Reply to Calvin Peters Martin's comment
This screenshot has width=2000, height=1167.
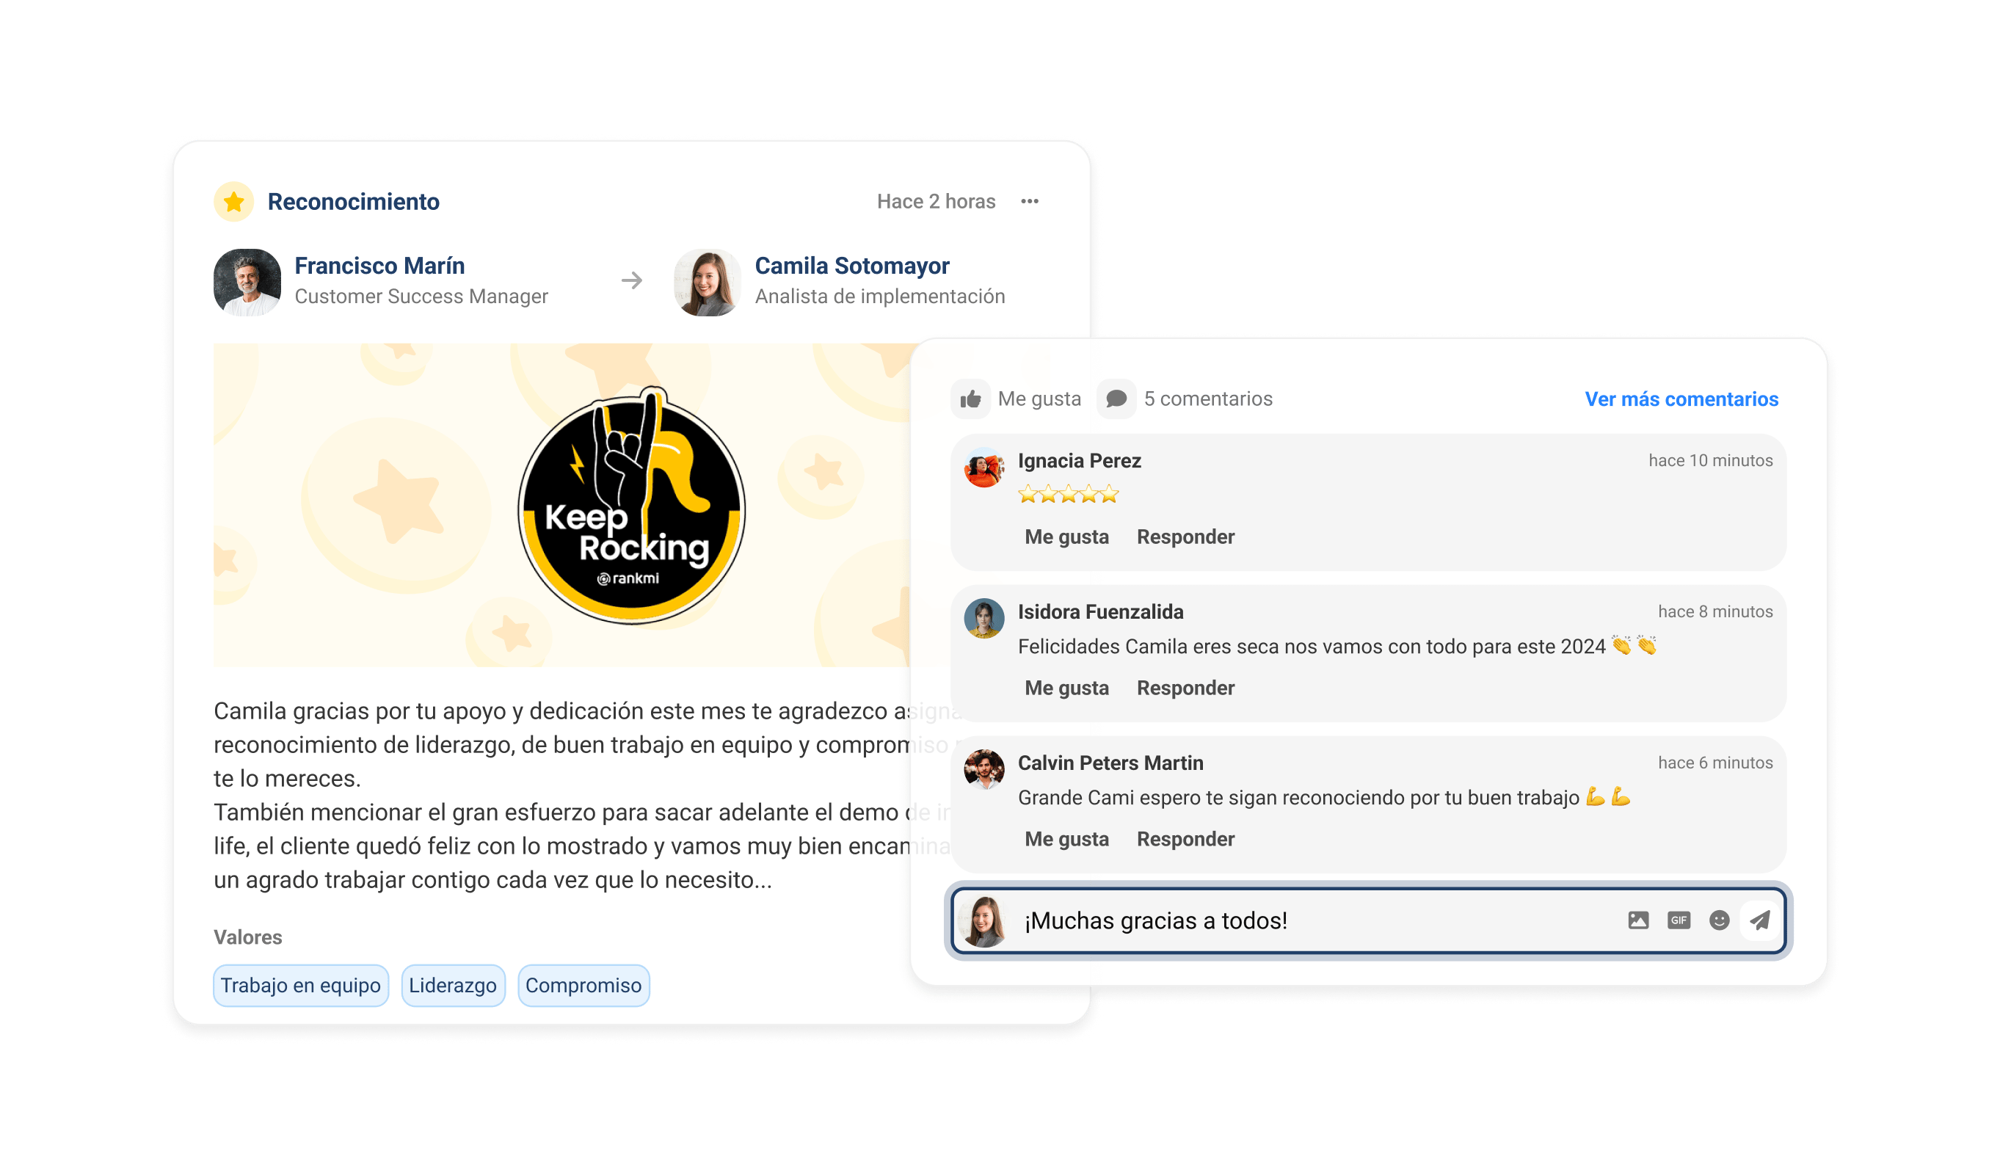pos(1185,838)
